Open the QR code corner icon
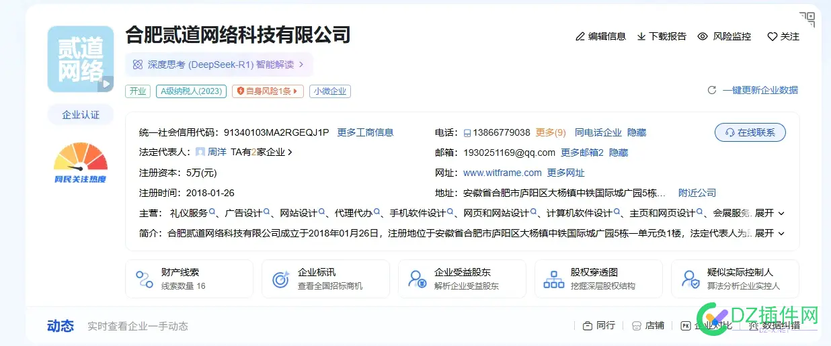831x346 pixels. point(807,19)
